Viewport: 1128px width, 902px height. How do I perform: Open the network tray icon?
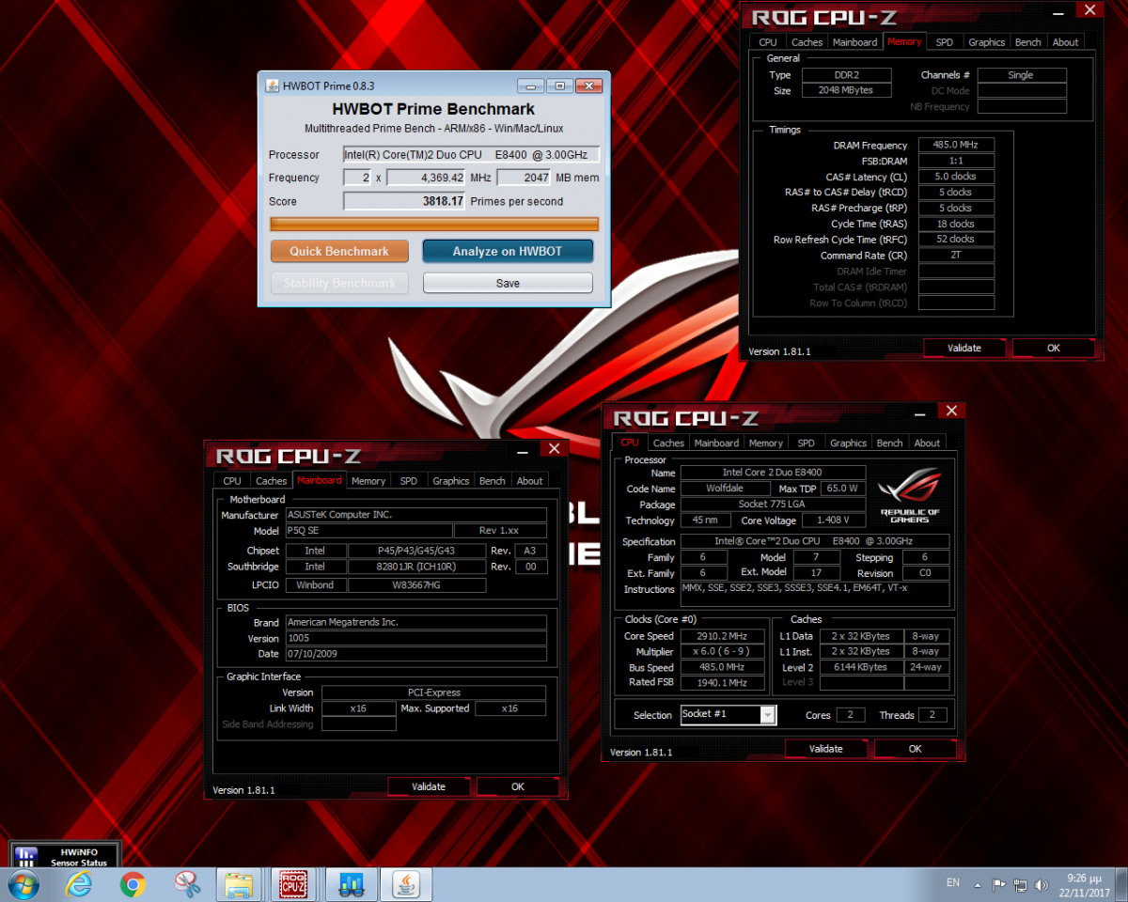[x=1020, y=885]
